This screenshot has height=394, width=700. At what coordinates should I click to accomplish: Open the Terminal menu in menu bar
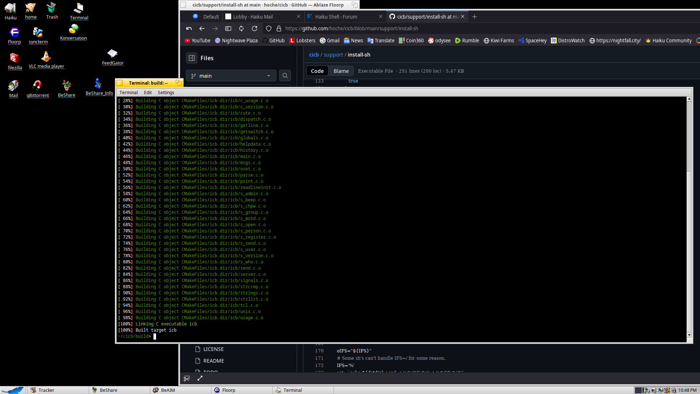[x=128, y=92]
